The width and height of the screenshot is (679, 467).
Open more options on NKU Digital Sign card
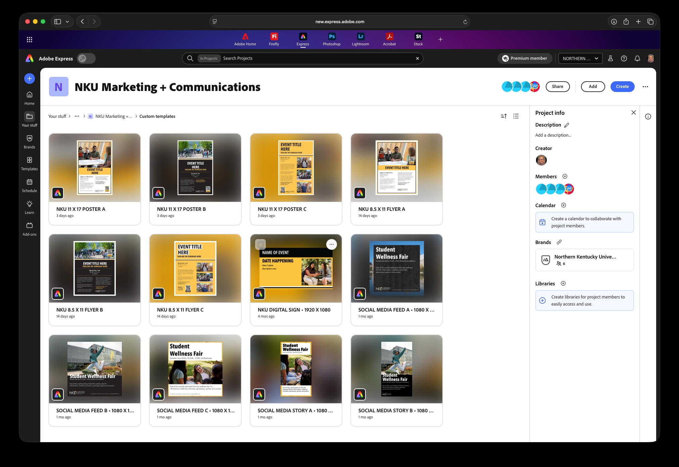(x=332, y=244)
